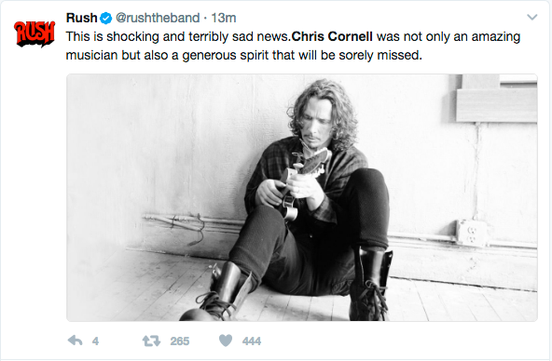The height and width of the screenshot is (361, 552).
Task: Click the Rush display name
Action: (x=81, y=18)
